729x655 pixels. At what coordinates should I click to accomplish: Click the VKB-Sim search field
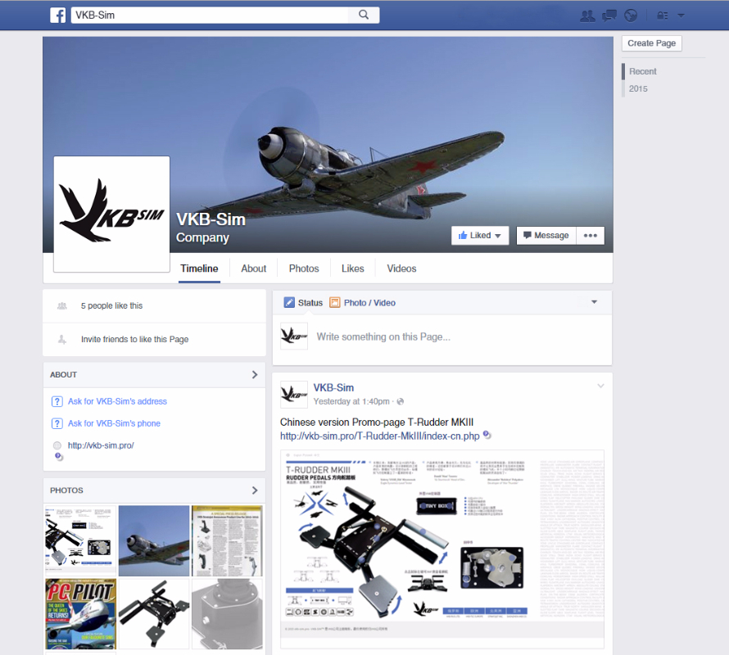209,15
